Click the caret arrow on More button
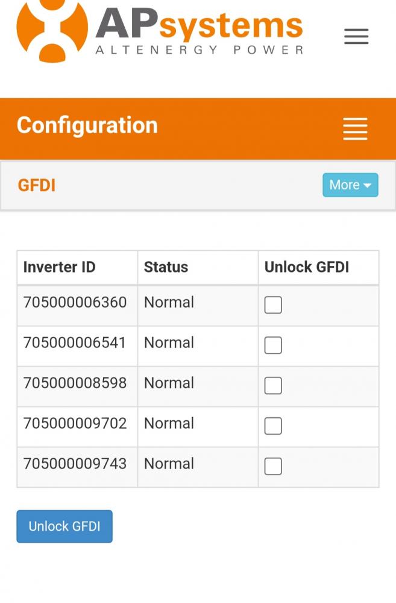Screen dimensions: 396x603 point(367,185)
